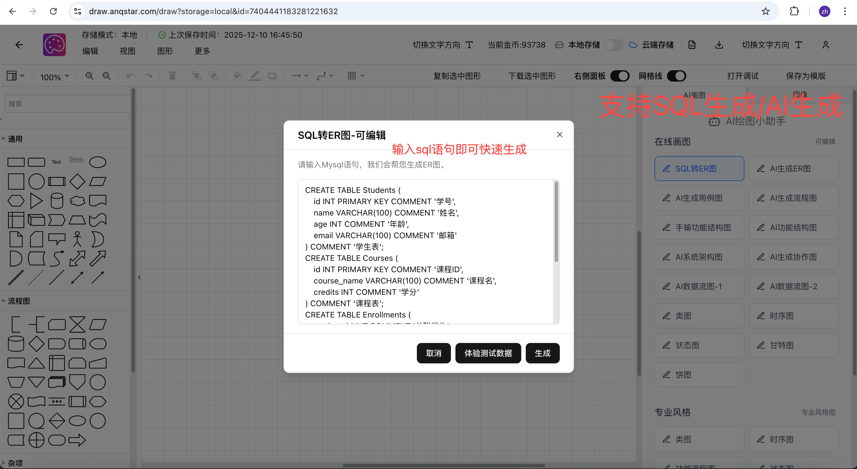Viewport: 857px width, 469px height.
Task: Click the app logo palette icon
Action: (x=54, y=44)
